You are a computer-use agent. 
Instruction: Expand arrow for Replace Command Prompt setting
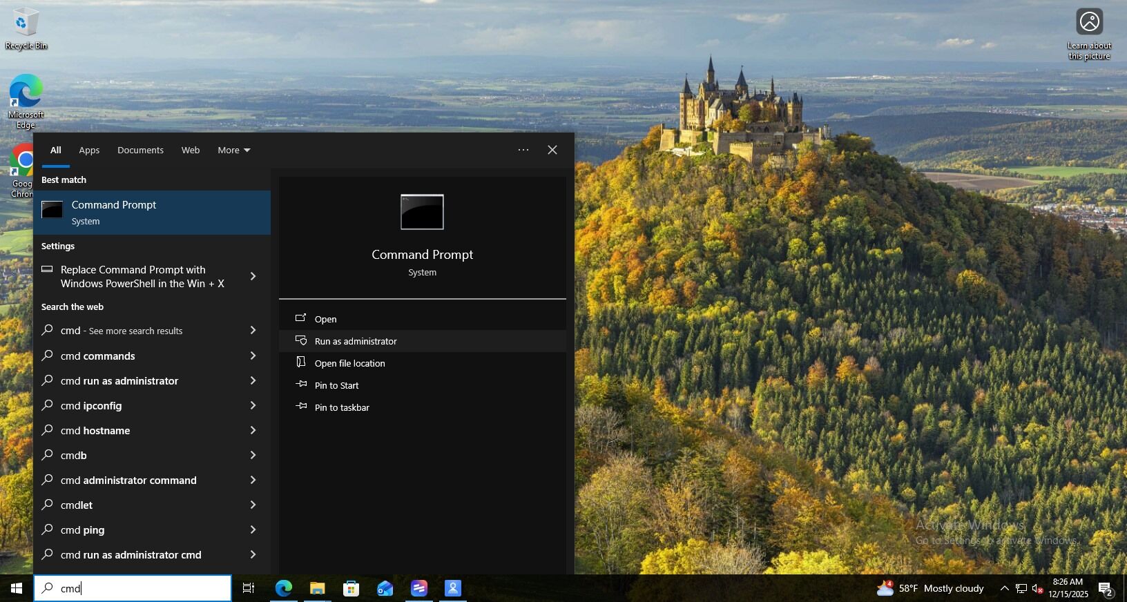click(x=253, y=276)
